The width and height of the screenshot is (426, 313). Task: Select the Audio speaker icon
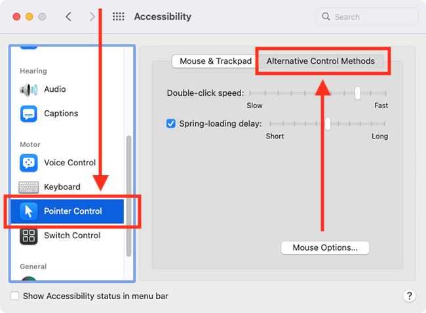[29, 89]
